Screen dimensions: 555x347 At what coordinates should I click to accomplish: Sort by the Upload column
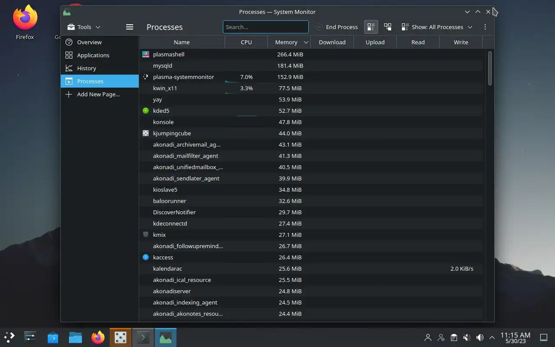click(375, 42)
